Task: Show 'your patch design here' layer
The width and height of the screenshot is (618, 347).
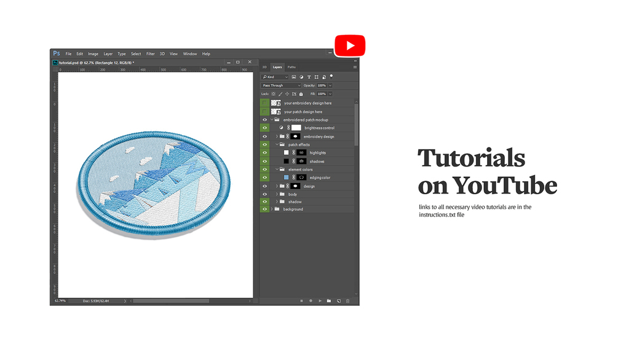Action: click(264, 112)
